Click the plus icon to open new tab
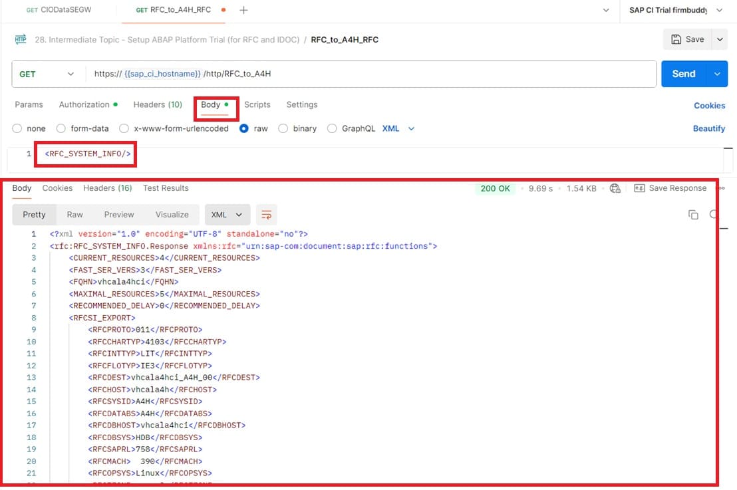The width and height of the screenshot is (737, 490). [243, 10]
